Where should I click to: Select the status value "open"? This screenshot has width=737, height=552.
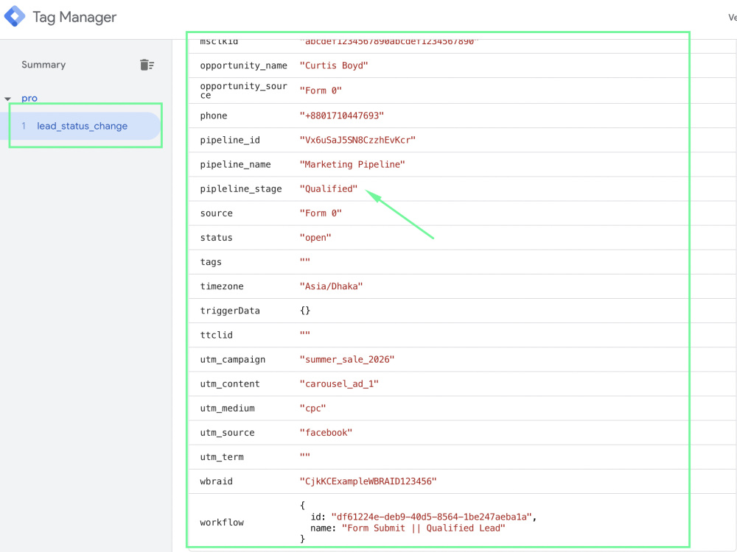coord(315,238)
